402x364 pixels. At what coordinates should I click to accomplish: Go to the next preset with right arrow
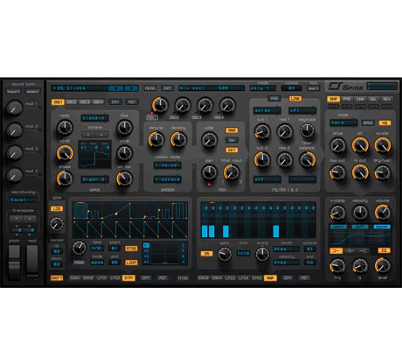click(131, 88)
